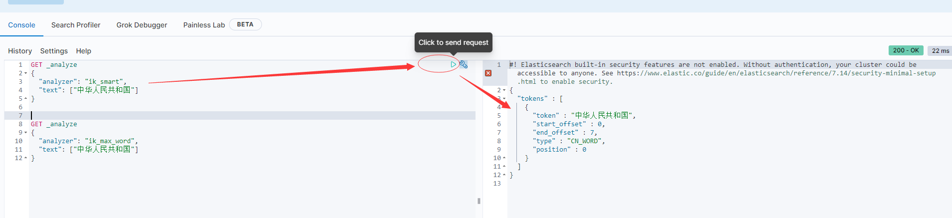The width and height of the screenshot is (952, 218).
Task: Click the "start_offset" : 0 line
Action: [x=569, y=124]
